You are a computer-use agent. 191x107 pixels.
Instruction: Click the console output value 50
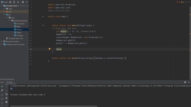tap(11, 89)
